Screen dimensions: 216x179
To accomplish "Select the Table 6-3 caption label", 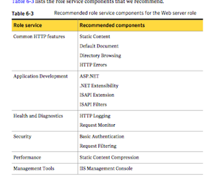I will coord(23,13).
